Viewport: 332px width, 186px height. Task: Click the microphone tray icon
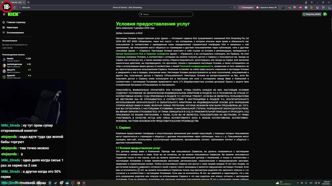click(306, 183)
